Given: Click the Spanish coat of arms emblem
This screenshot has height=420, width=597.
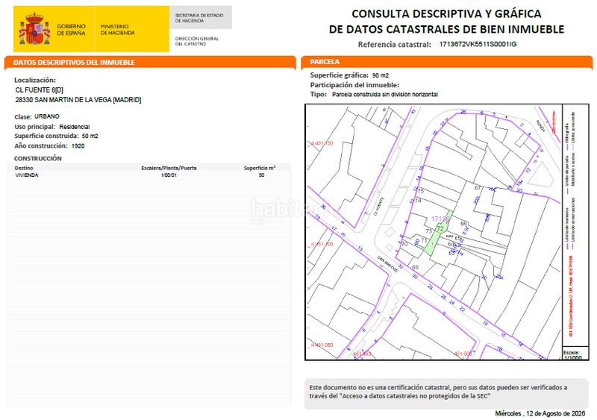Looking at the screenshot, I should pyautogui.click(x=34, y=29).
